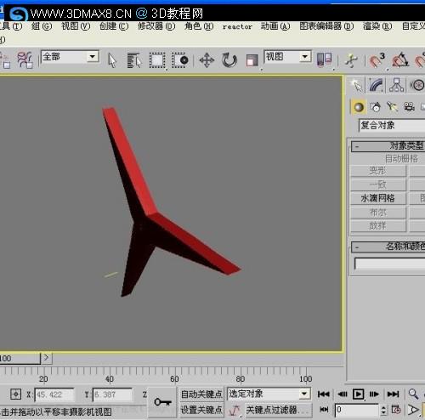The height and width of the screenshot is (420, 425).
Task: Toggle the 自动栅格 option
Action: 401,159
